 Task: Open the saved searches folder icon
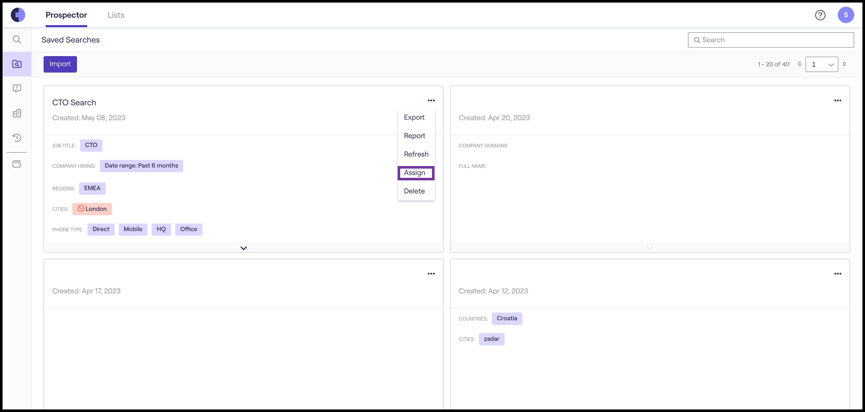click(17, 64)
